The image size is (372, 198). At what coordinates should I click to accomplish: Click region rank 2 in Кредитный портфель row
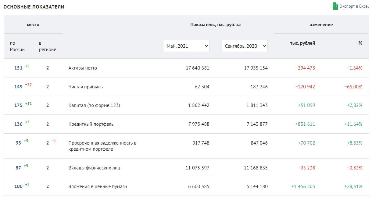(x=48, y=124)
